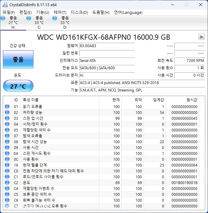Open the 테마(T) menu
Viewport: 208px width, 213px height.
tap(60, 13)
